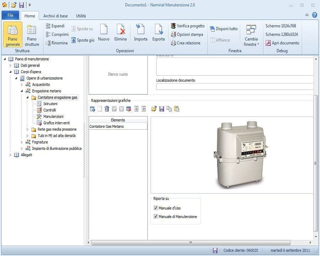Open the File menu
The image size is (320, 256).
click(10, 16)
